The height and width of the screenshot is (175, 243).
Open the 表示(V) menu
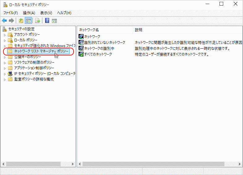[46, 13]
